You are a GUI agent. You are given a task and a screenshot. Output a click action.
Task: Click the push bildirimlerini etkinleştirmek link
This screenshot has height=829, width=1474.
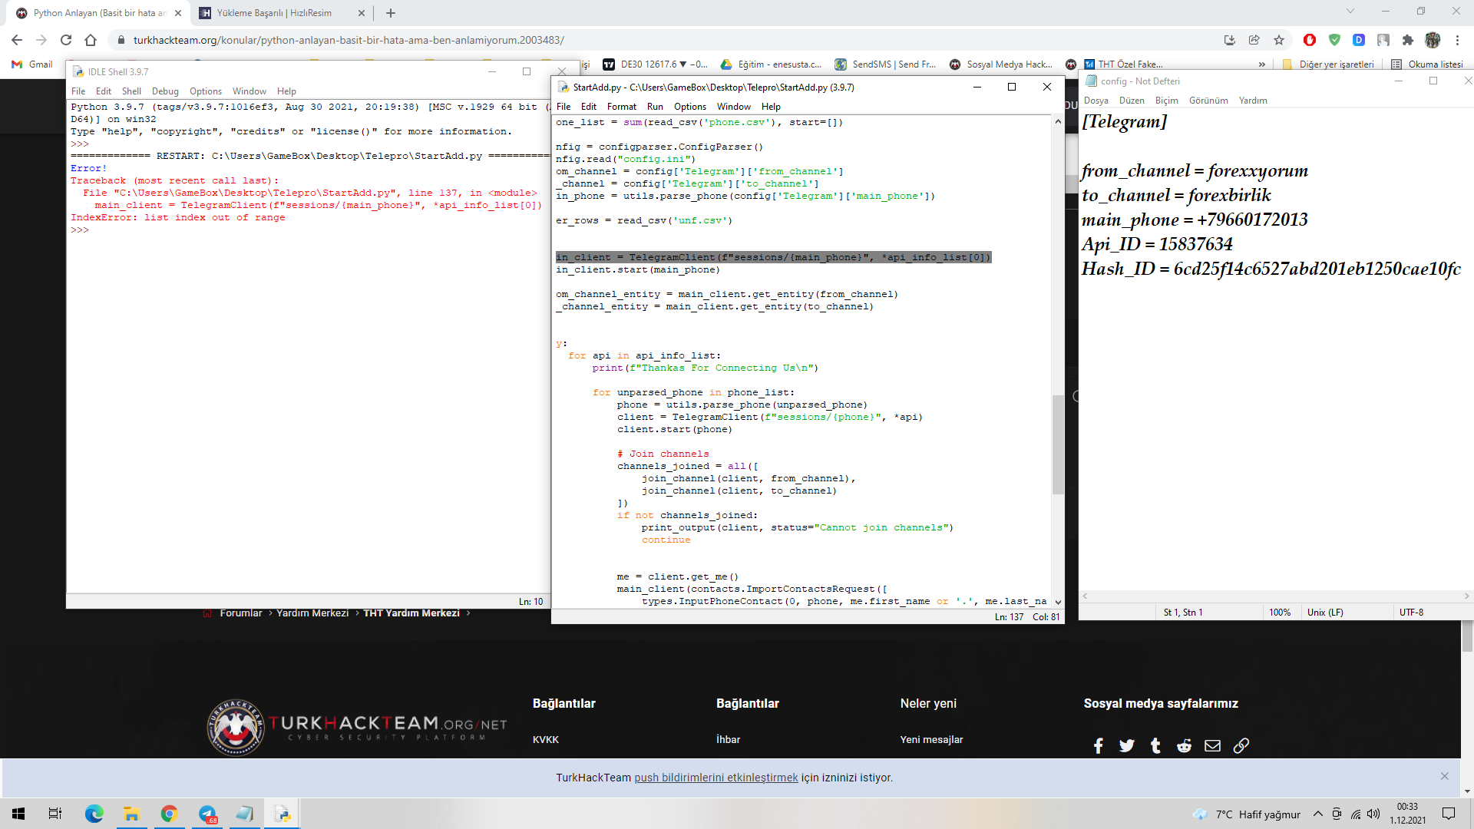tap(716, 778)
